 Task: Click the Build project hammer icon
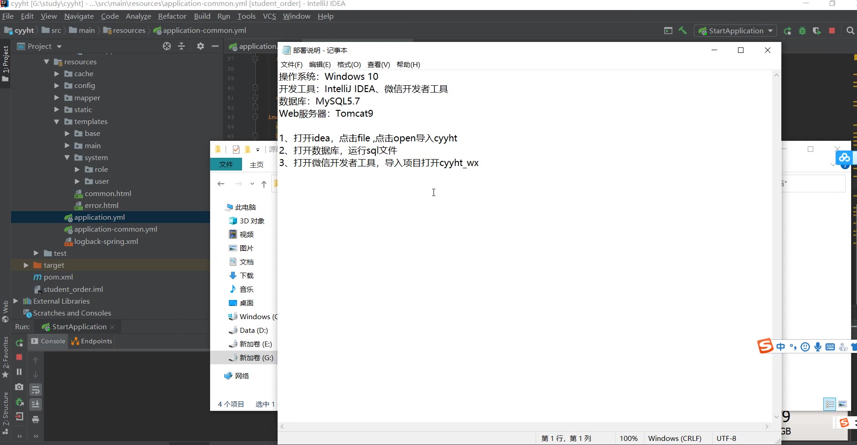coord(682,31)
